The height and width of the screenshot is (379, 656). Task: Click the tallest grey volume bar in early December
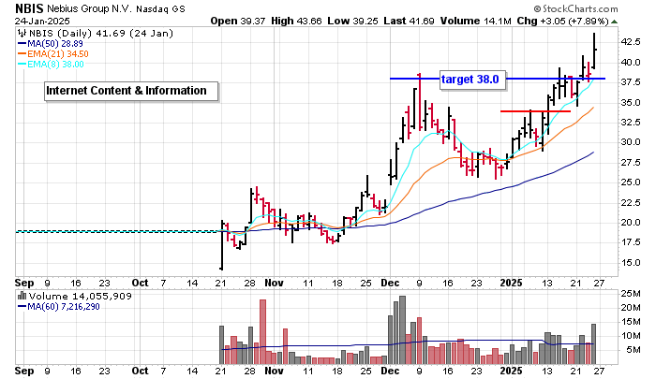[402, 329]
